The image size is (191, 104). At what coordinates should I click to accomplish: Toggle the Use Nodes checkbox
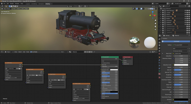(x=31, y=52)
